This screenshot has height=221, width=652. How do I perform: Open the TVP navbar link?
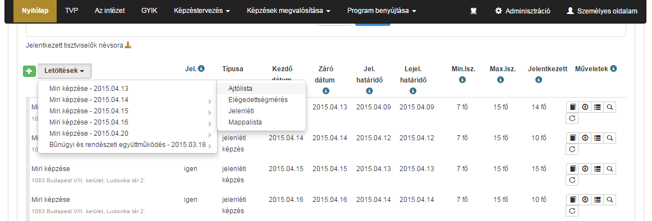[71, 11]
